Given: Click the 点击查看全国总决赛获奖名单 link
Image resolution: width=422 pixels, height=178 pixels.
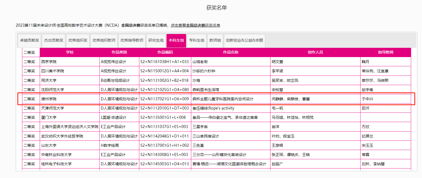Looking at the screenshot, I should [195, 25].
